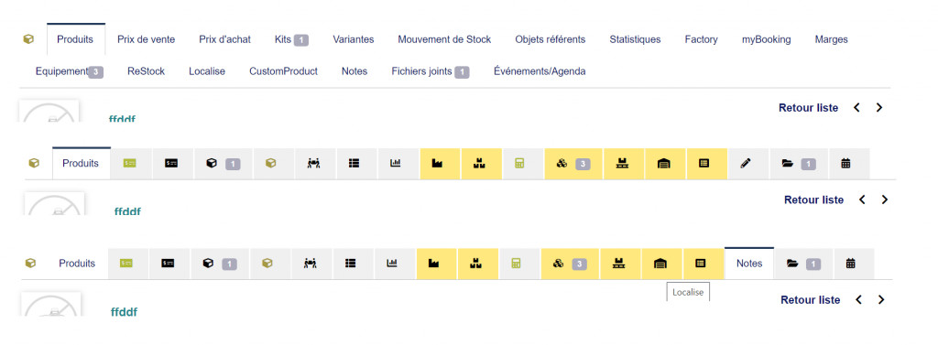This screenshot has height=345, width=938.
Task: Click warehouse Localise icon above the Localise tooltip
Action: (660, 263)
